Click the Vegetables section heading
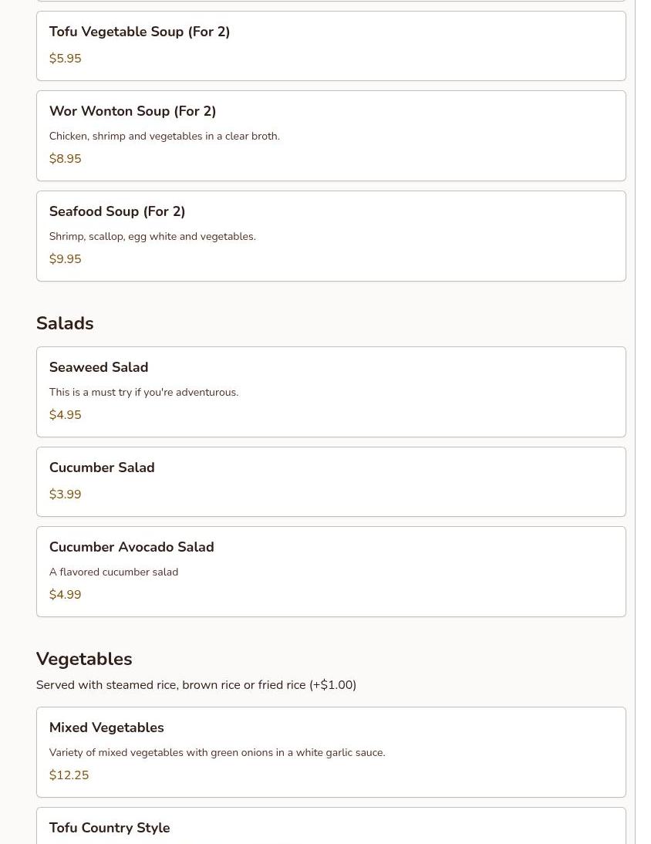This screenshot has width=651, height=844. tap(84, 659)
